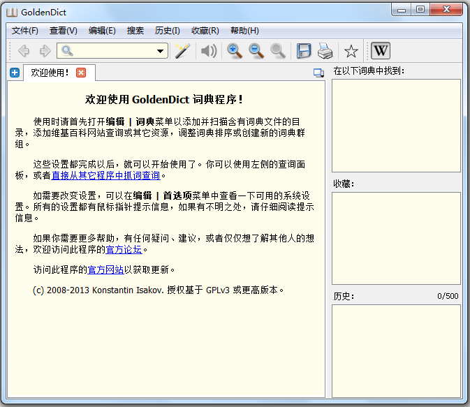
Task: Save the article with the floppy disk icon
Action: (x=304, y=51)
